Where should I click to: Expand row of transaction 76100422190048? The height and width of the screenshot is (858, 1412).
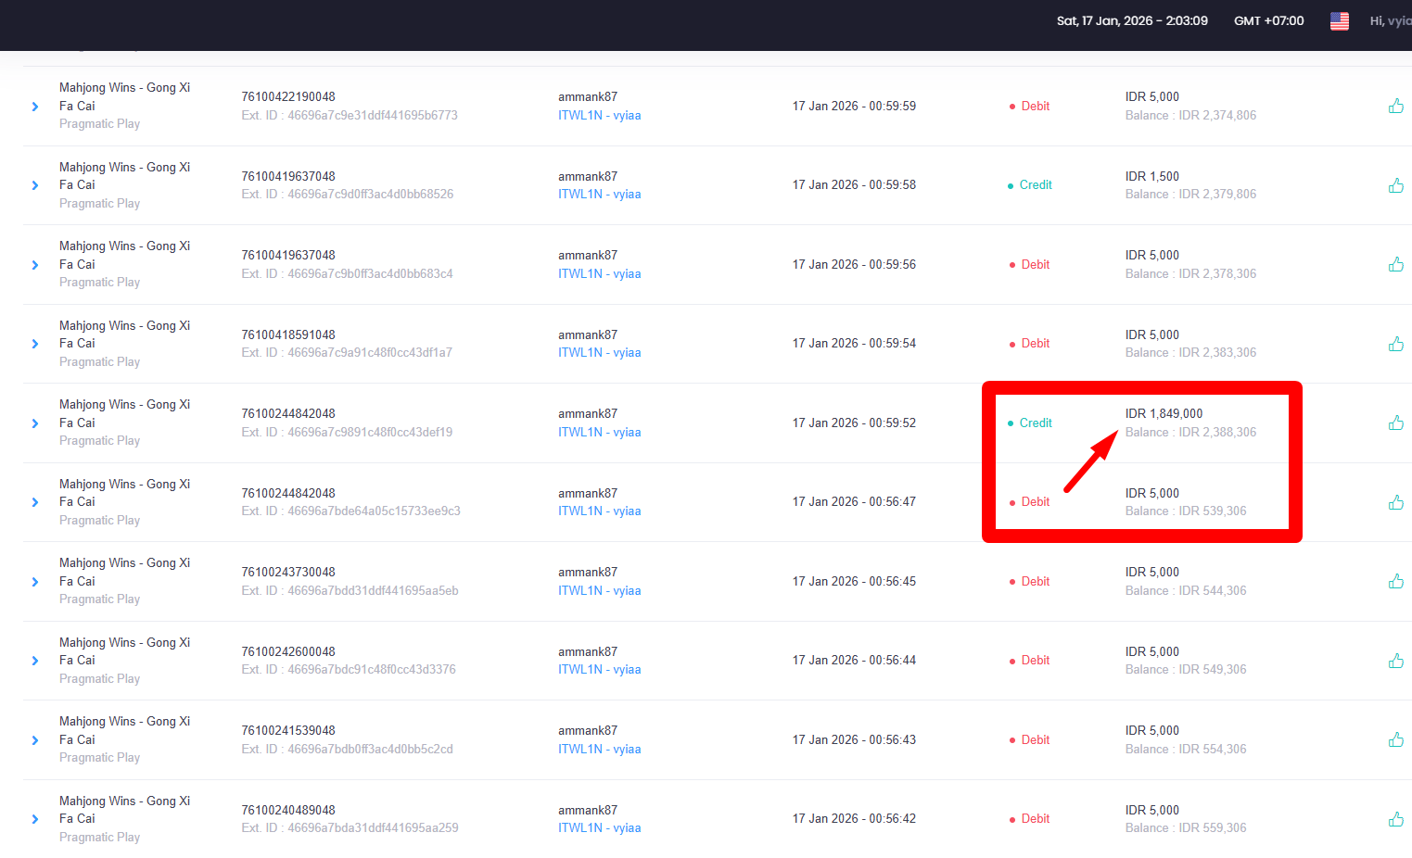pyautogui.click(x=35, y=107)
